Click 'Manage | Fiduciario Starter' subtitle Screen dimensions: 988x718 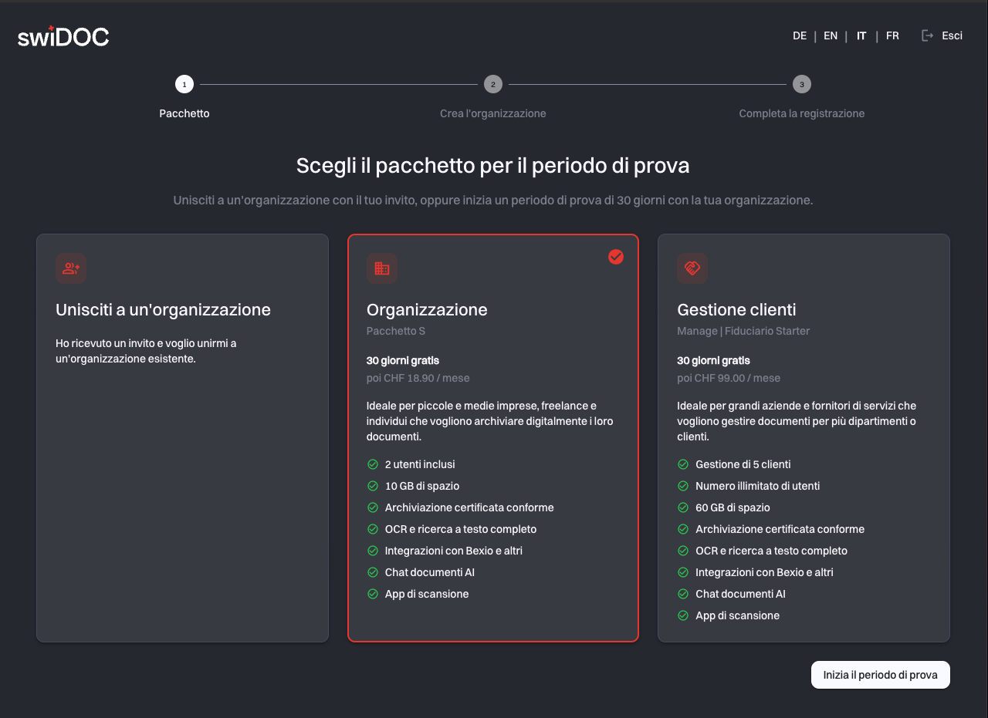click(x=743, y=331)
